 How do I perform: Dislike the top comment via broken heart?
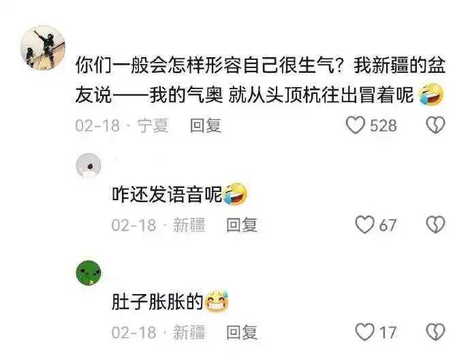point(435,125)
